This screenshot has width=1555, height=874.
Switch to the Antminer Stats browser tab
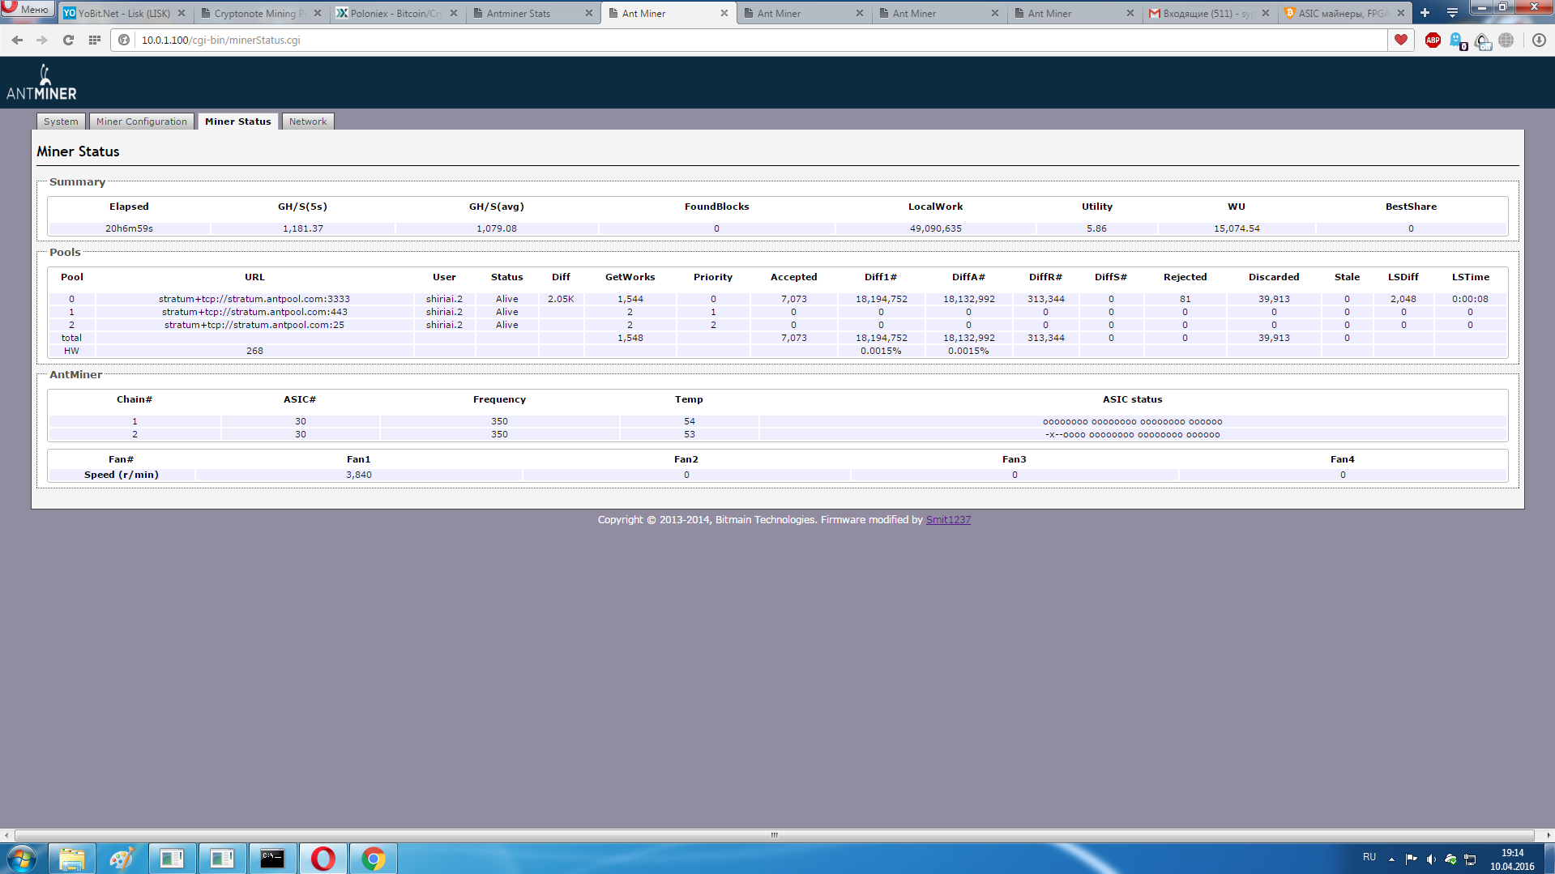(x=519, y=13)
